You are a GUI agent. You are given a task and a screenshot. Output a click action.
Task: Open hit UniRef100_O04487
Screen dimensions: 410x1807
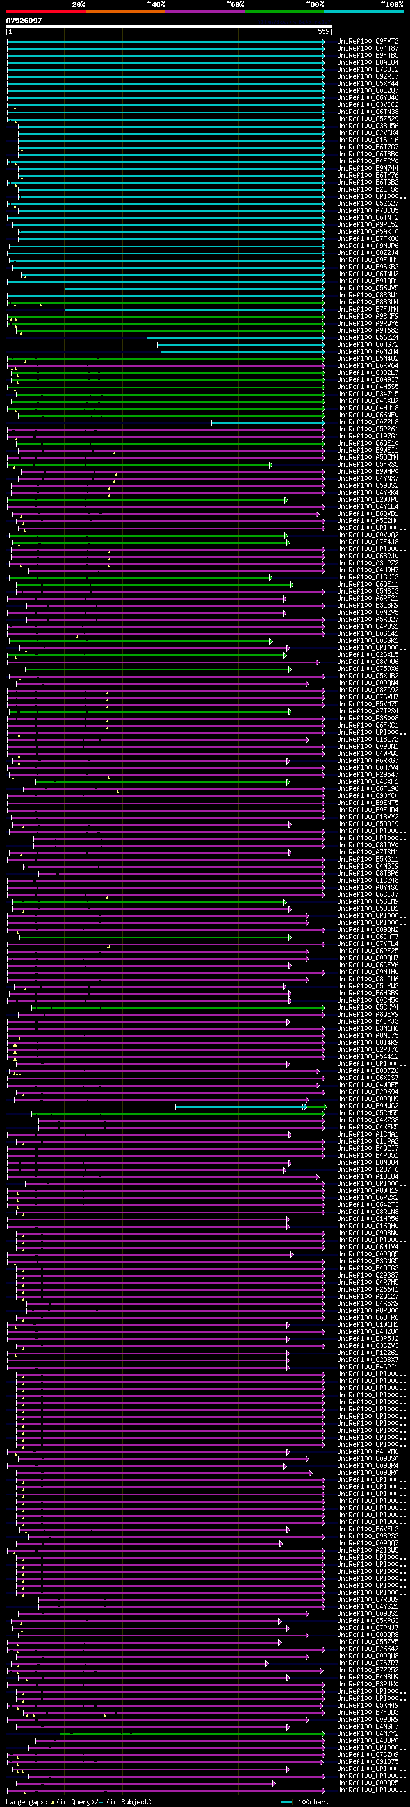(x=367, y=49)
